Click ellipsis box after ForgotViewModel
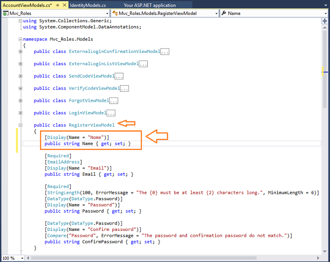 114,101
